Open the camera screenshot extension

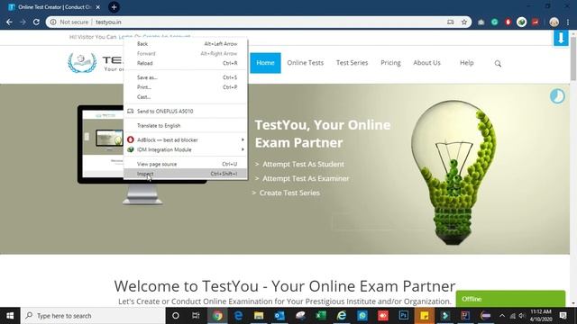coord(481,22)
